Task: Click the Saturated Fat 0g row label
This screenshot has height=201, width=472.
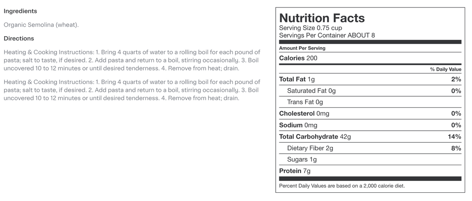Action: click(311, 91)
